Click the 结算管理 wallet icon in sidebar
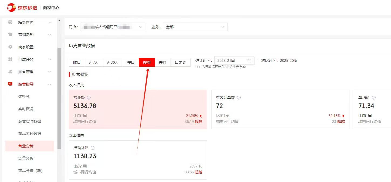This screenshot has width=391, height=182. tap(10, 22)
